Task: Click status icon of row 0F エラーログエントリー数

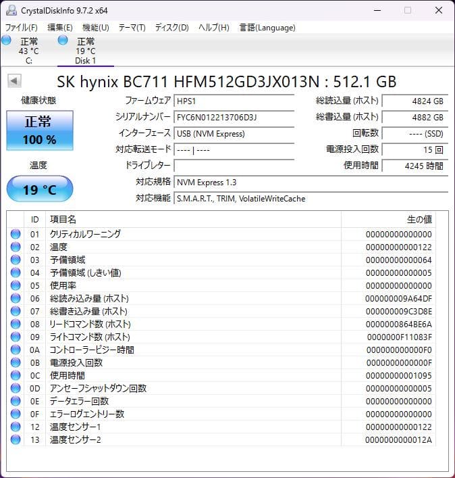Action: pos(16,414)
